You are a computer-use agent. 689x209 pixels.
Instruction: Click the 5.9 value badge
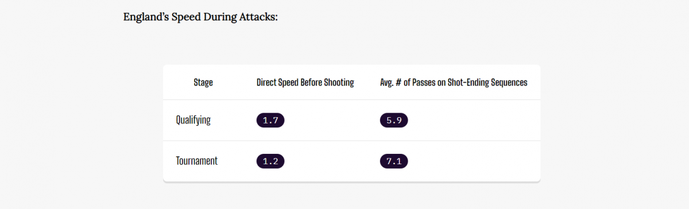click(394, 121)
